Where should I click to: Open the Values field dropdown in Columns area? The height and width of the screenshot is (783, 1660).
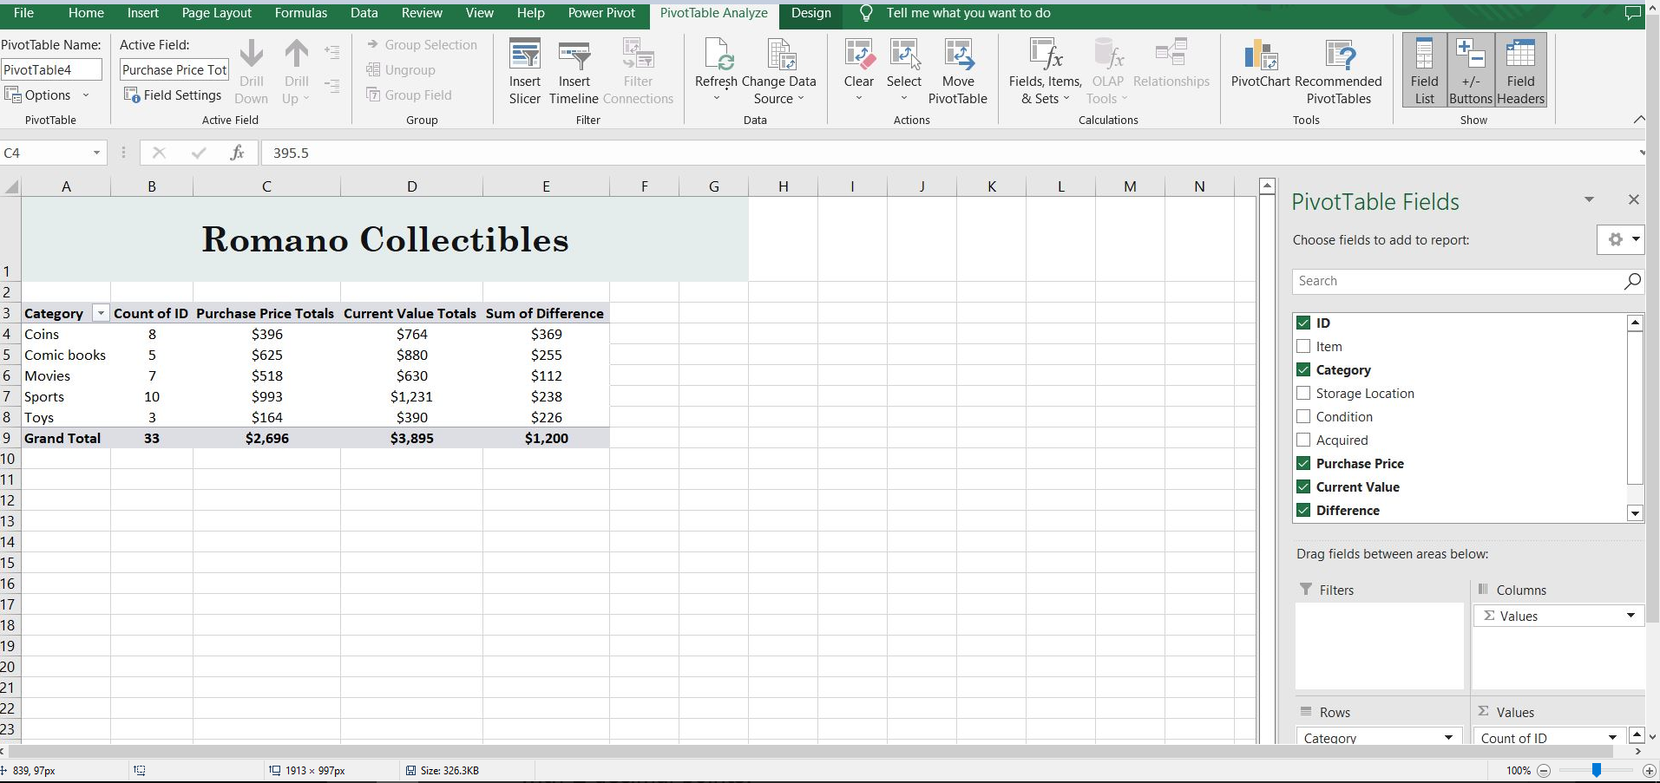1630,616
